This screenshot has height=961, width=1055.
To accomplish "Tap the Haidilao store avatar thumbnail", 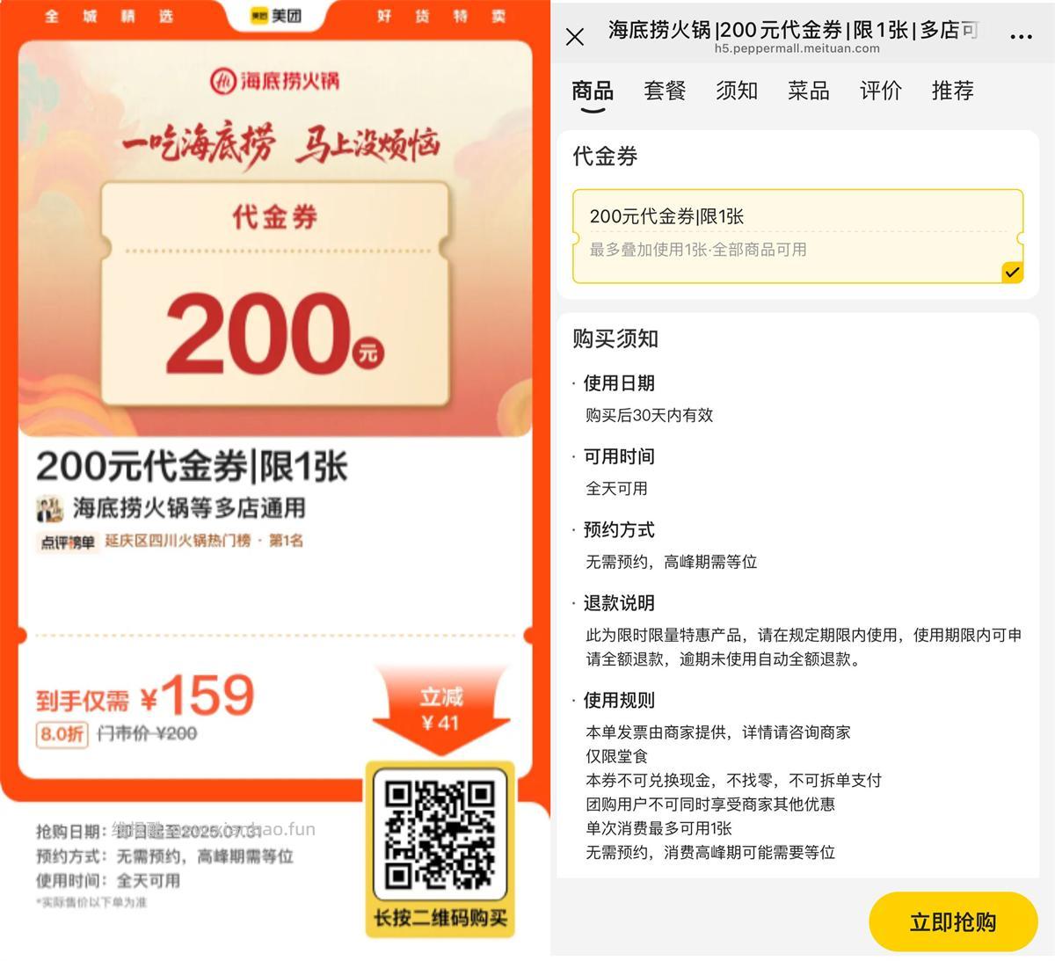I will tap(50, 509).
